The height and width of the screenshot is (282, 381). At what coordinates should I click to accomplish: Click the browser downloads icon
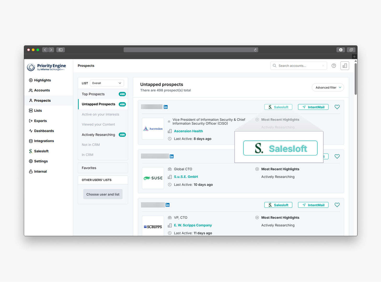pyautogui.click(x=341, y=50)
